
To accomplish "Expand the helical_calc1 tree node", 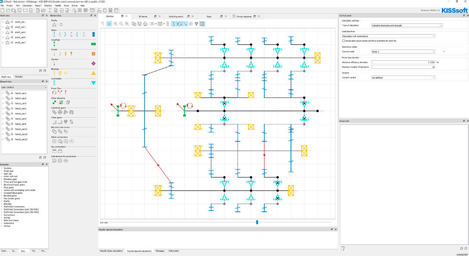I will coord(3,93).
